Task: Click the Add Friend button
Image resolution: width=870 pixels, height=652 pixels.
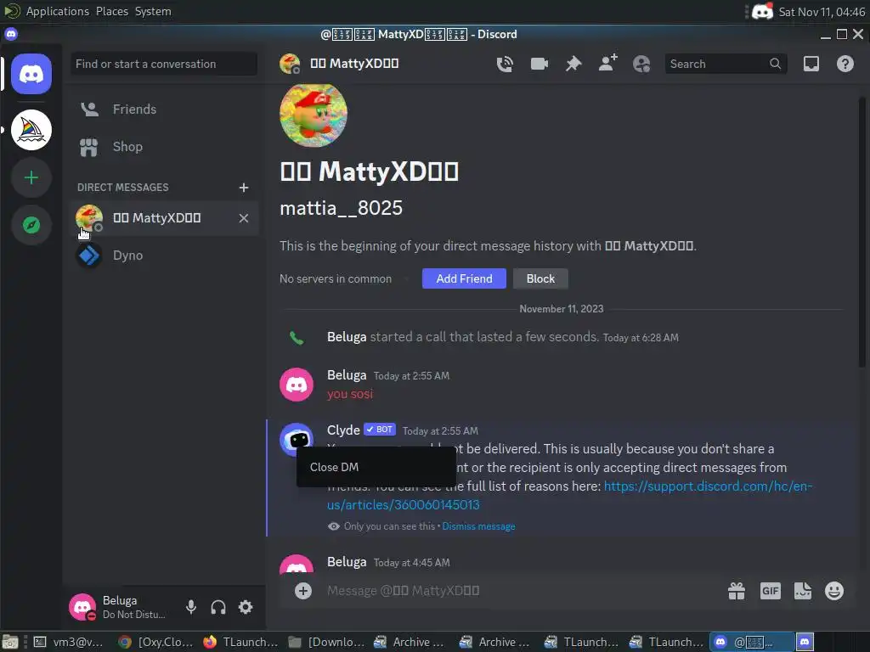Action: [x=464, y=278]
